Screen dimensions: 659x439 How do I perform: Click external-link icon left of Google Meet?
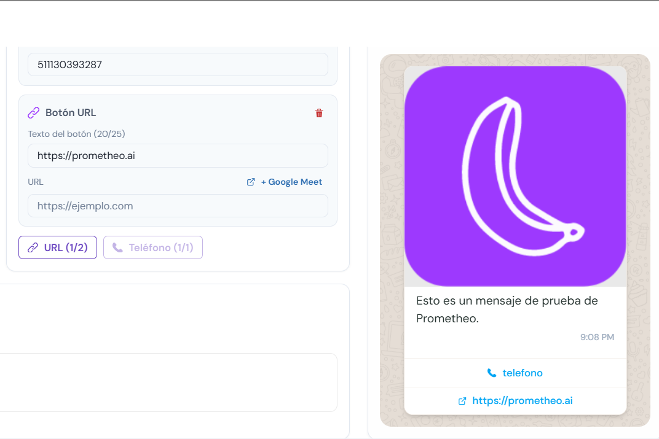(251, 182)
